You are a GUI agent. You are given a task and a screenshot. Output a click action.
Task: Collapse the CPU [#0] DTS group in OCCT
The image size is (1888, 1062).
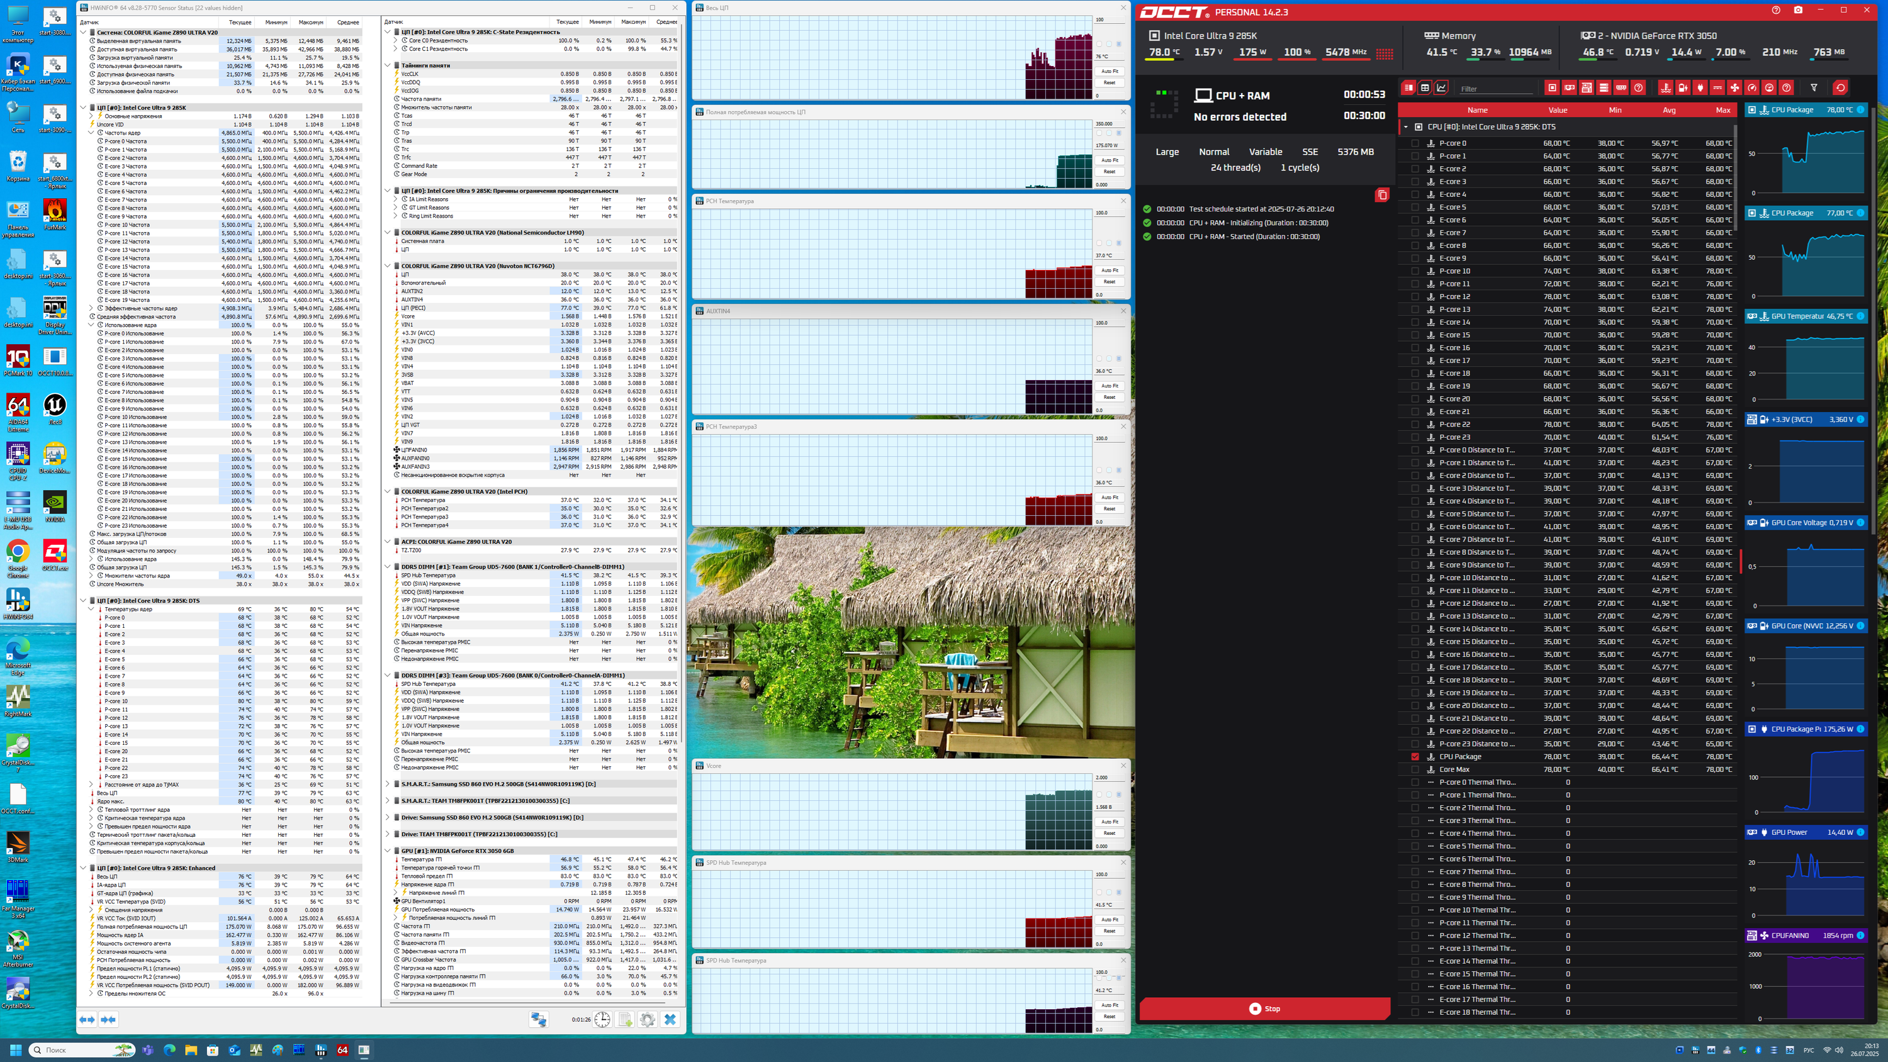1406,127
